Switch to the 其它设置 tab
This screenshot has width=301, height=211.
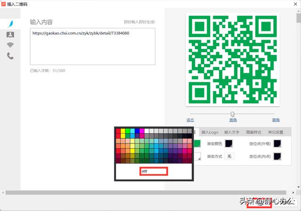[276, 132]
